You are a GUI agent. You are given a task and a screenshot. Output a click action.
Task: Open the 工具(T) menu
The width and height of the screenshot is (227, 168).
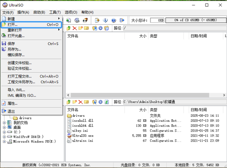[55, 12]
